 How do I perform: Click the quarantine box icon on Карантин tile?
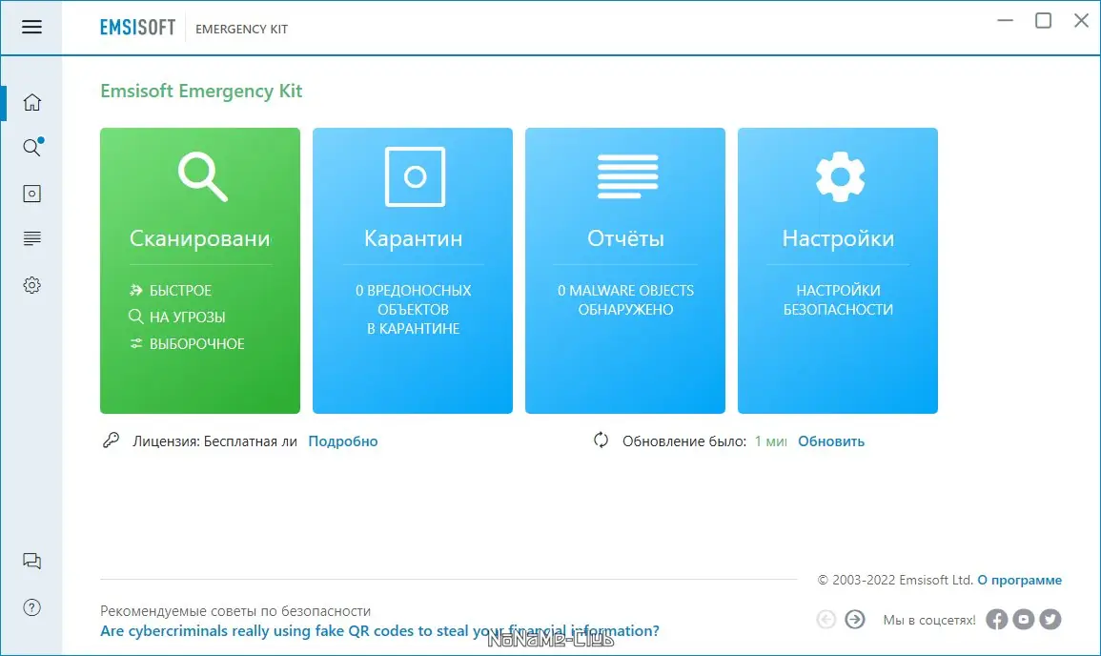415,176
